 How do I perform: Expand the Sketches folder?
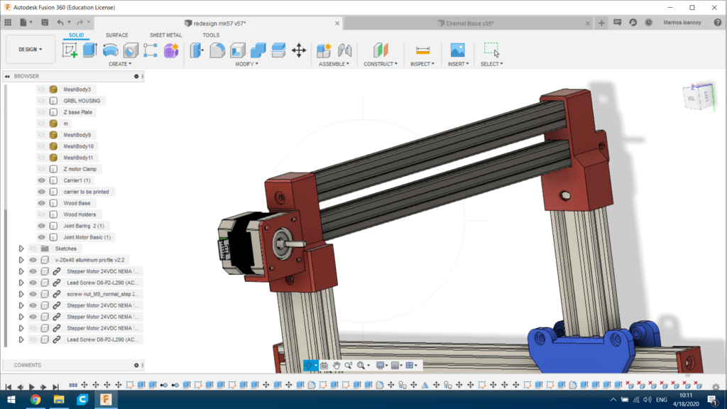21,249
